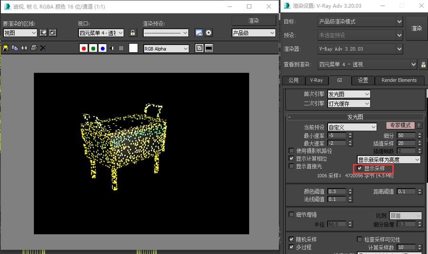Collapse the 发光图 rollout header

pos(355,117)
